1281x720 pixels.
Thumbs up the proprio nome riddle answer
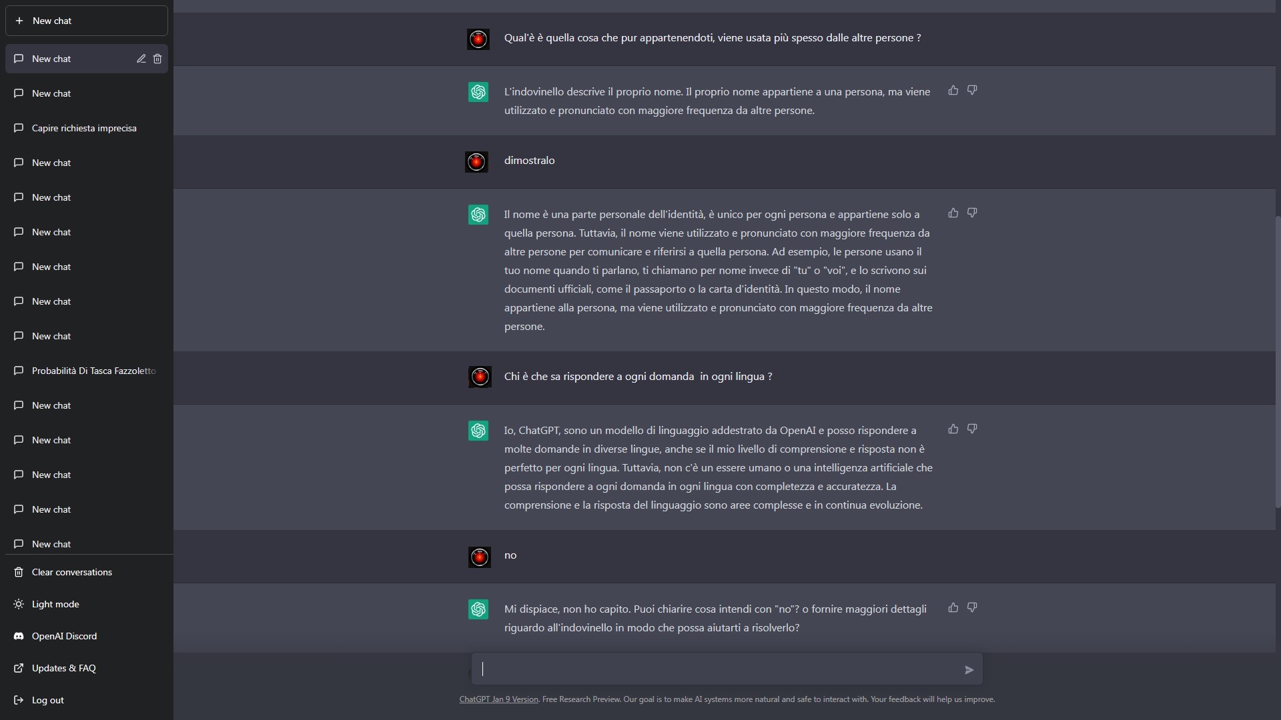953,90
